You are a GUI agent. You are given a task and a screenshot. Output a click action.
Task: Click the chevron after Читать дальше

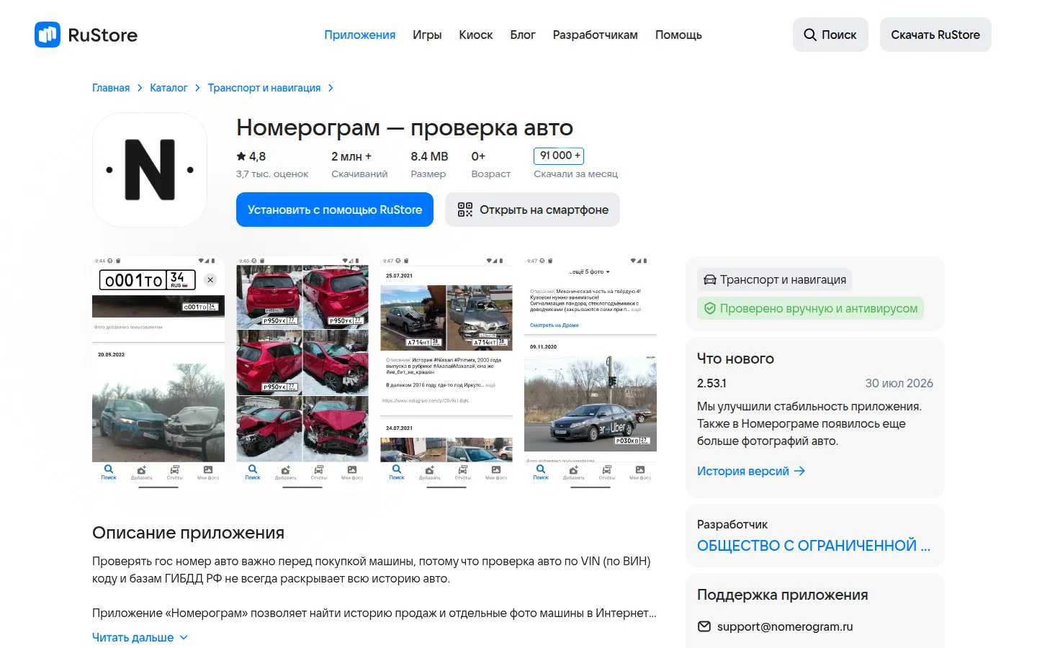[184, 637]
